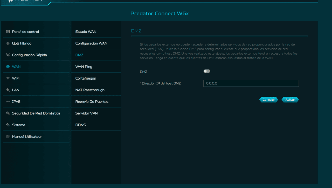Screen dimensions: 332x188
Task: Click the Sistema wrench icon
Action: tap(8, 125)
